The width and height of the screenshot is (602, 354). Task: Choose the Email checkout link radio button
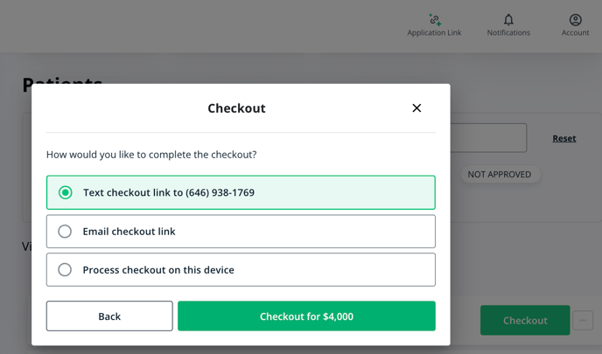(65, 232)
